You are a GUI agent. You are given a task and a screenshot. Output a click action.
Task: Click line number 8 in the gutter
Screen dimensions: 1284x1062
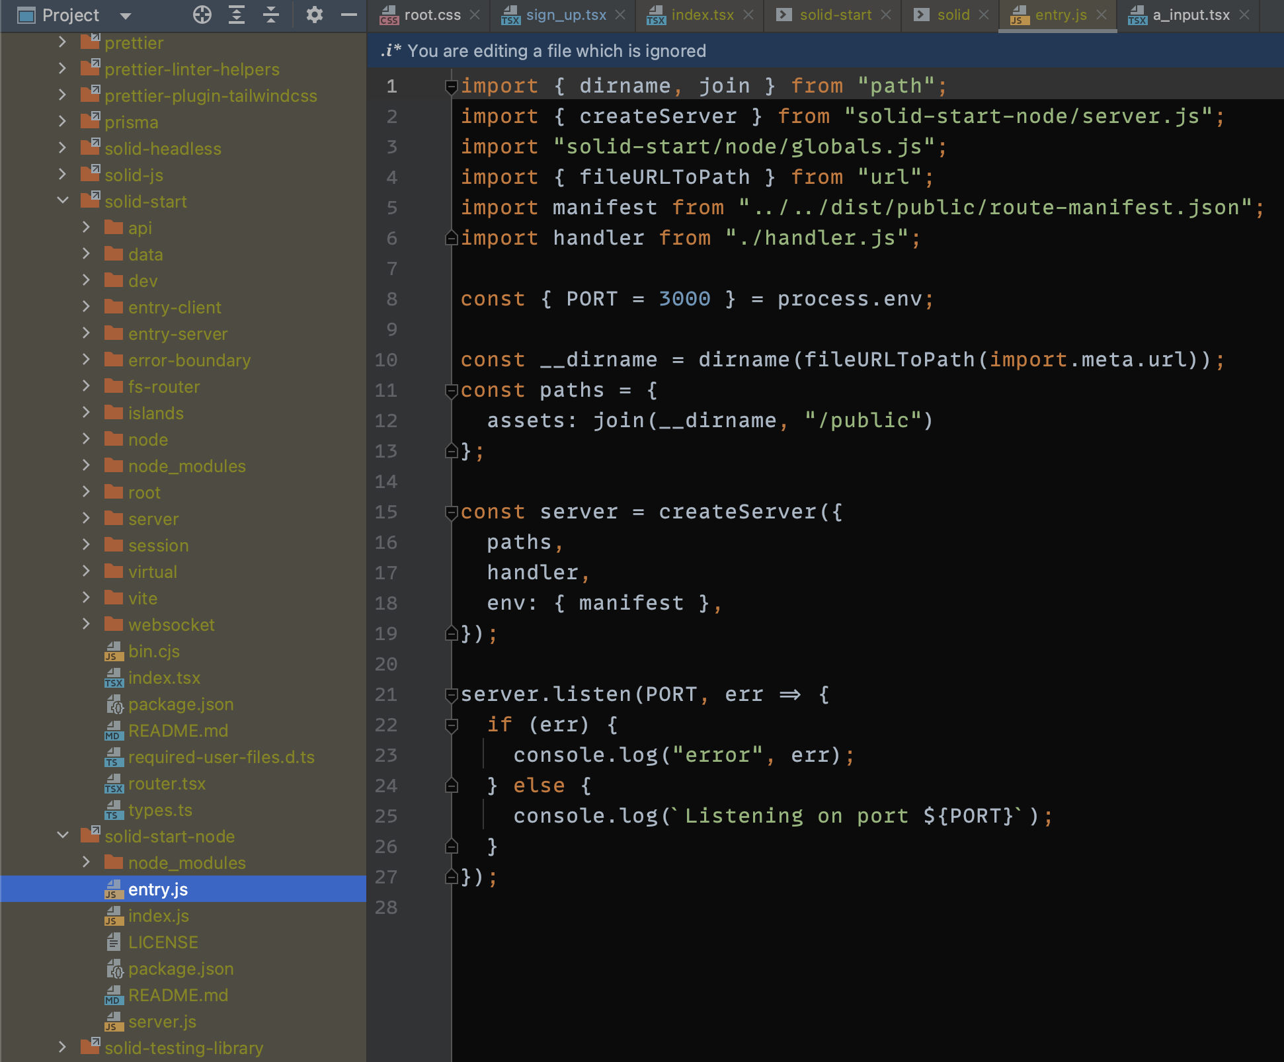(391, 299)
